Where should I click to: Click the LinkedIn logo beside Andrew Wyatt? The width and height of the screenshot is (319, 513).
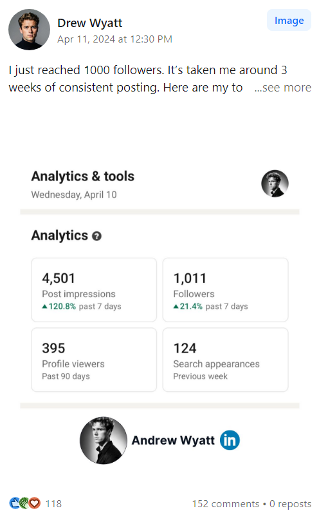(x=230, y=440)
